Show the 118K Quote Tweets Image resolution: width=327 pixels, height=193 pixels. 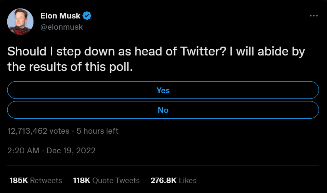coord(106,180)
